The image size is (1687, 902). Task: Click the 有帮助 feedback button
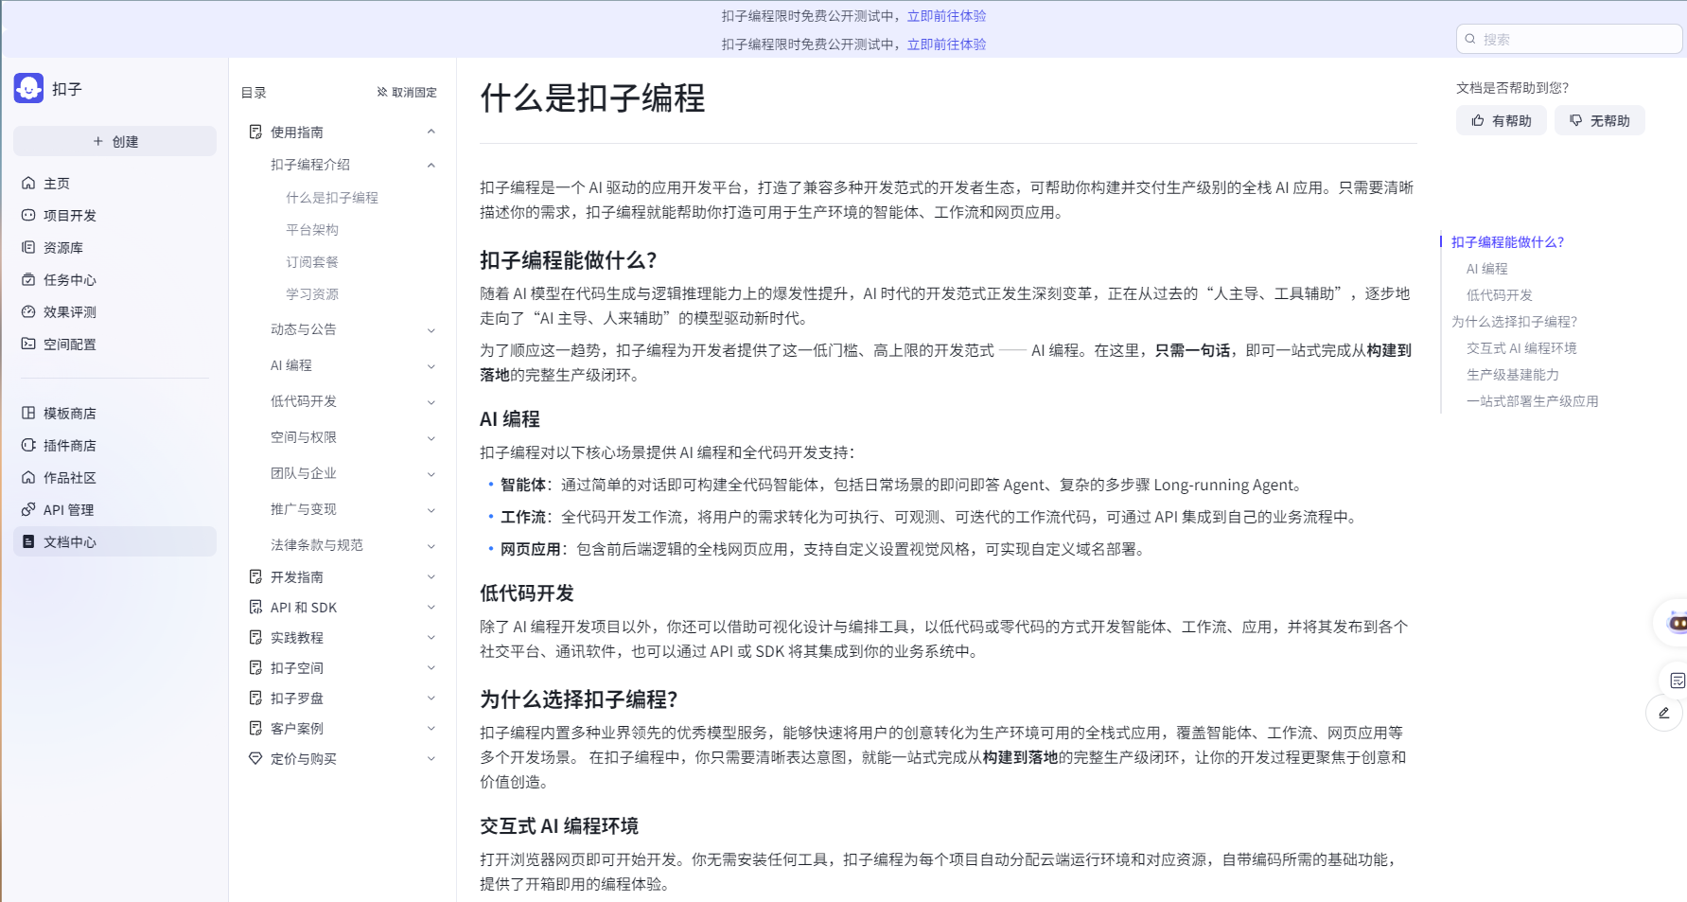(x=1502, y=120)
